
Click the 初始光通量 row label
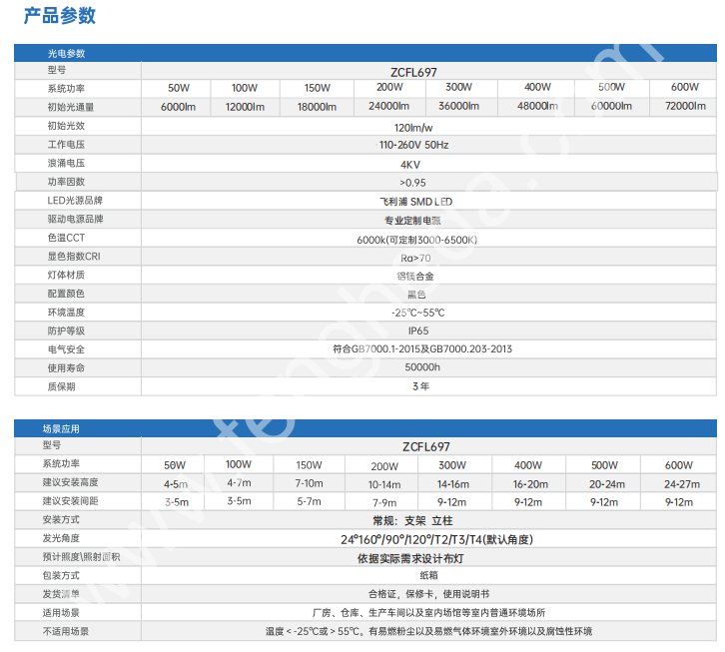pos(71,107)
